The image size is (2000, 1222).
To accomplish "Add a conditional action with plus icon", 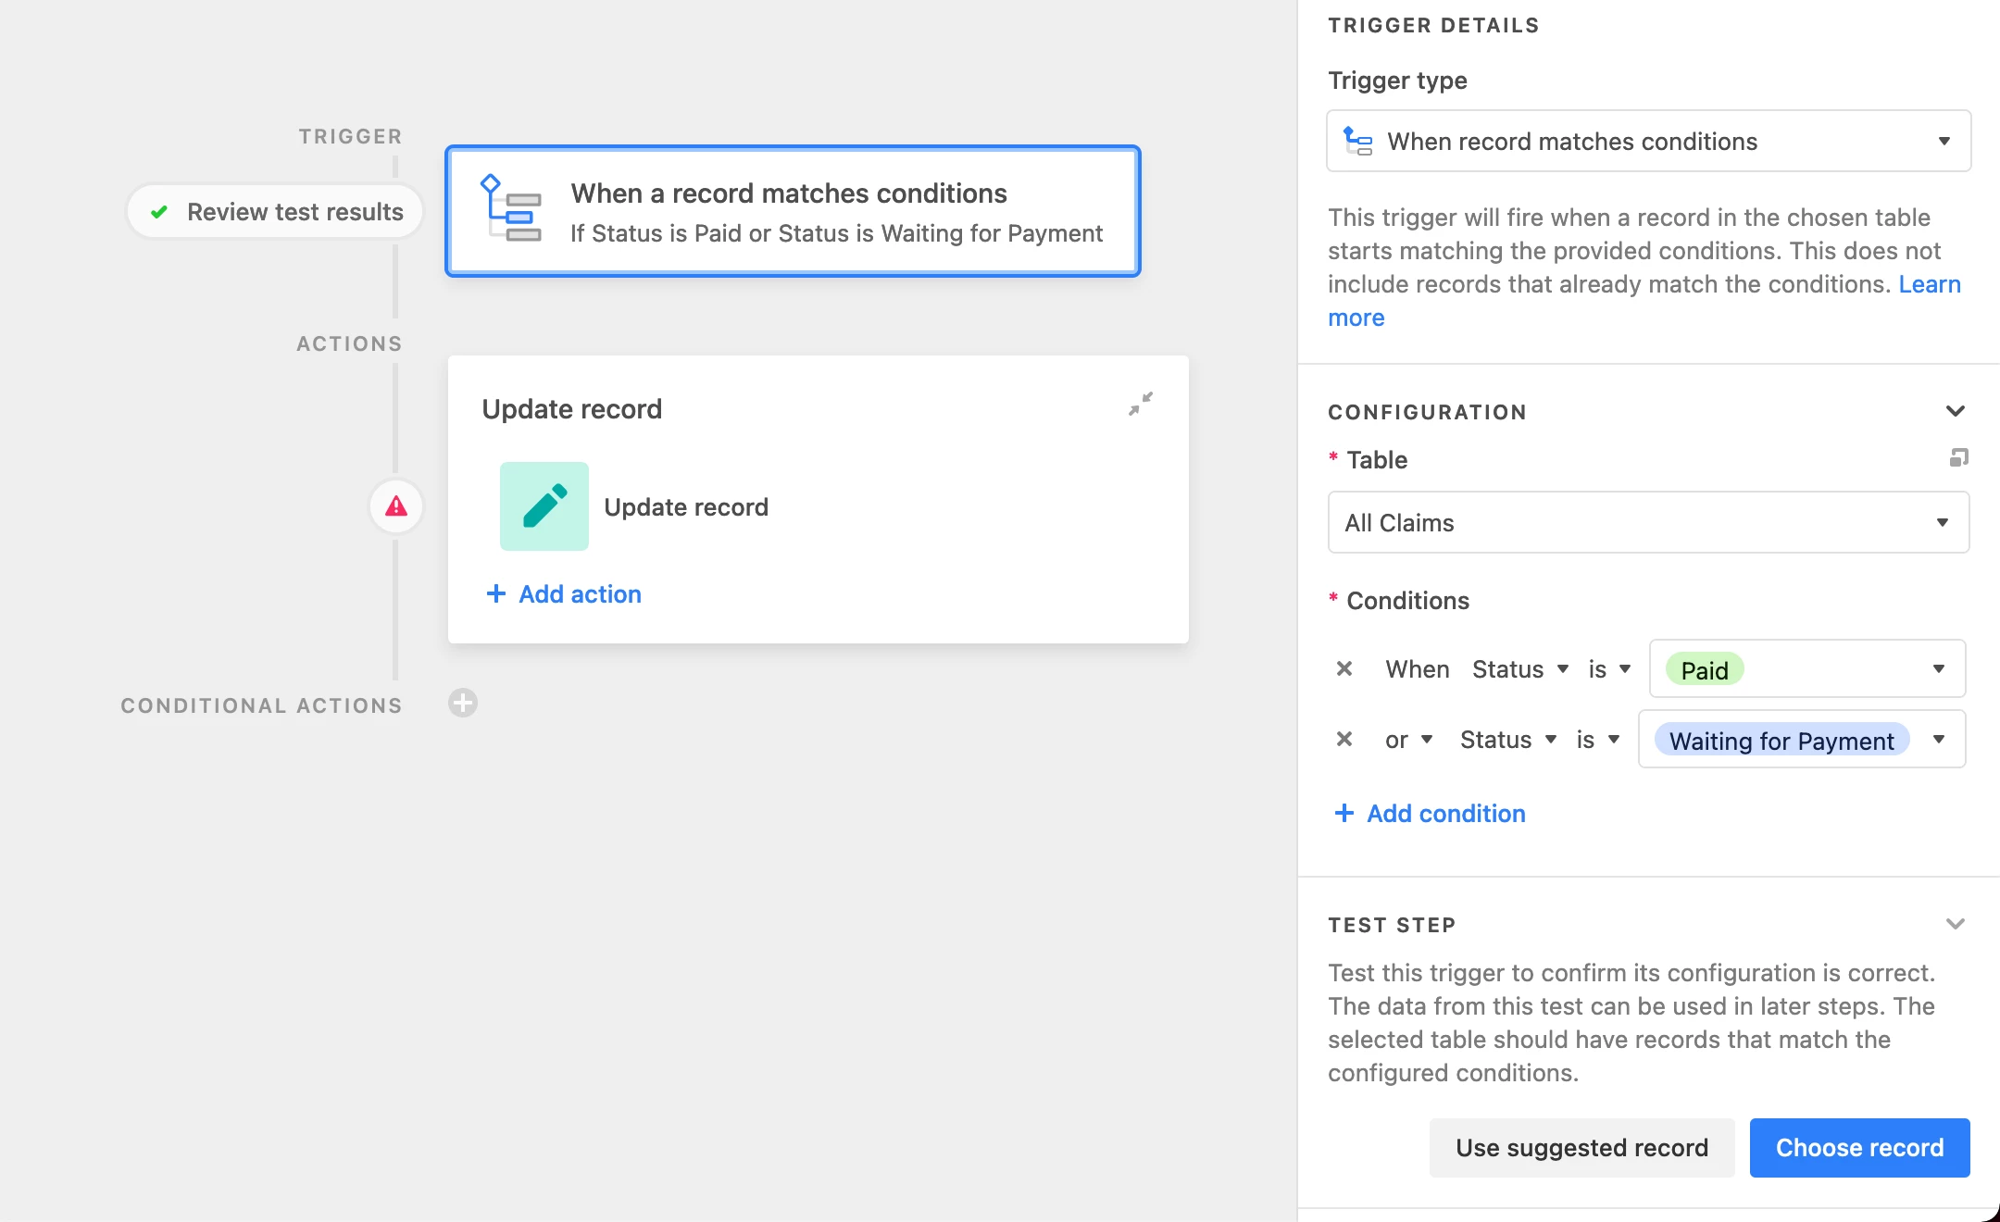I will point(463,704).
